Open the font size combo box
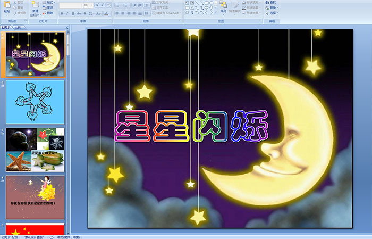The height and width of the screenshot is (239, 372). pos(88,5)
